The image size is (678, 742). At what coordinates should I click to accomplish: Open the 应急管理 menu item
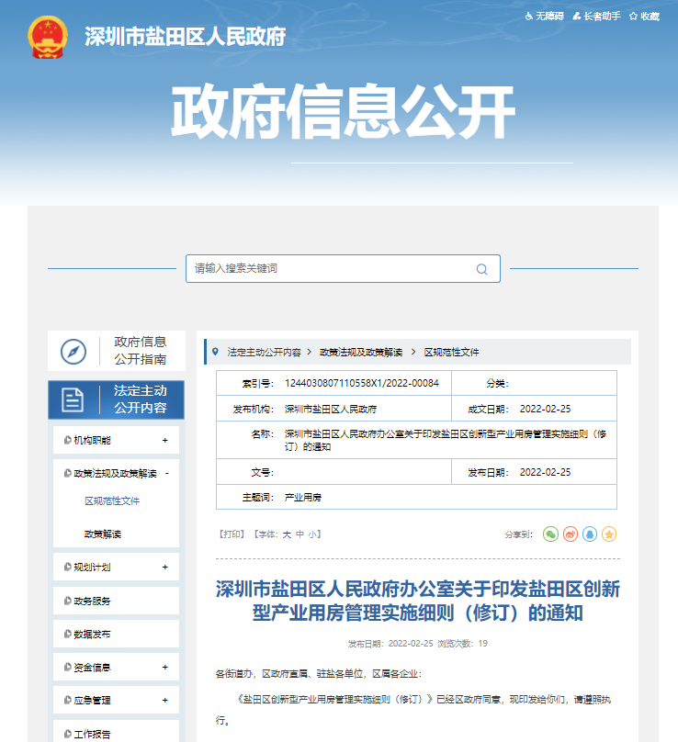92,701
